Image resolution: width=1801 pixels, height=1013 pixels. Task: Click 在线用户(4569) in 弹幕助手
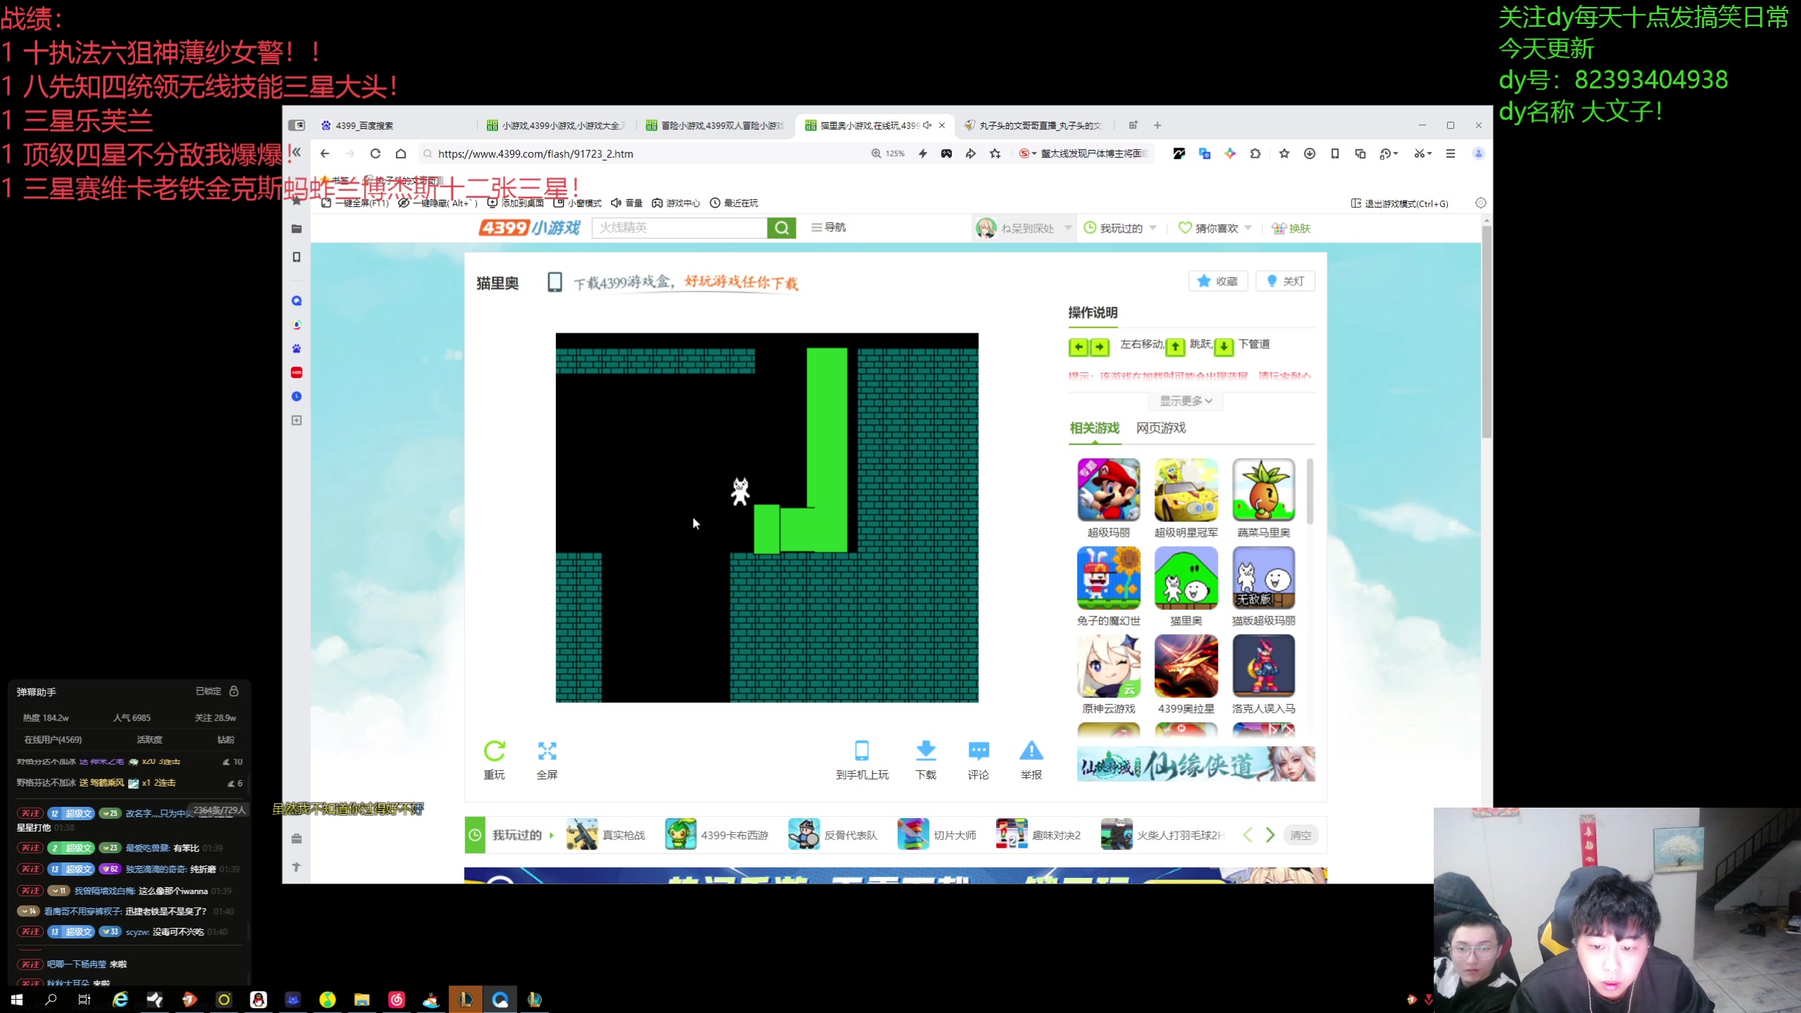pos(53,739)
